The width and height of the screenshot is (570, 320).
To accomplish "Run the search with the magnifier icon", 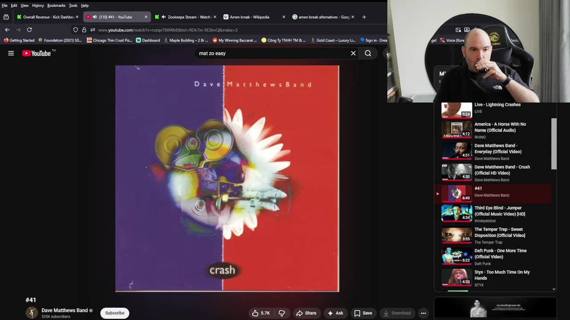I will (x=368, y=53).
